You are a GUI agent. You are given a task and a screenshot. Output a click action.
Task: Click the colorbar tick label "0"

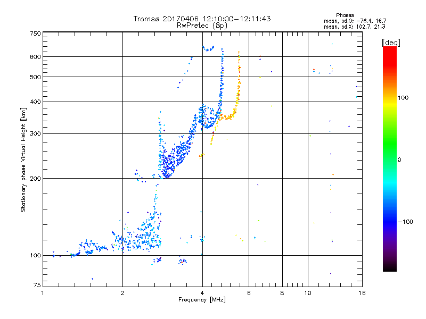click(x=399, y=159)
